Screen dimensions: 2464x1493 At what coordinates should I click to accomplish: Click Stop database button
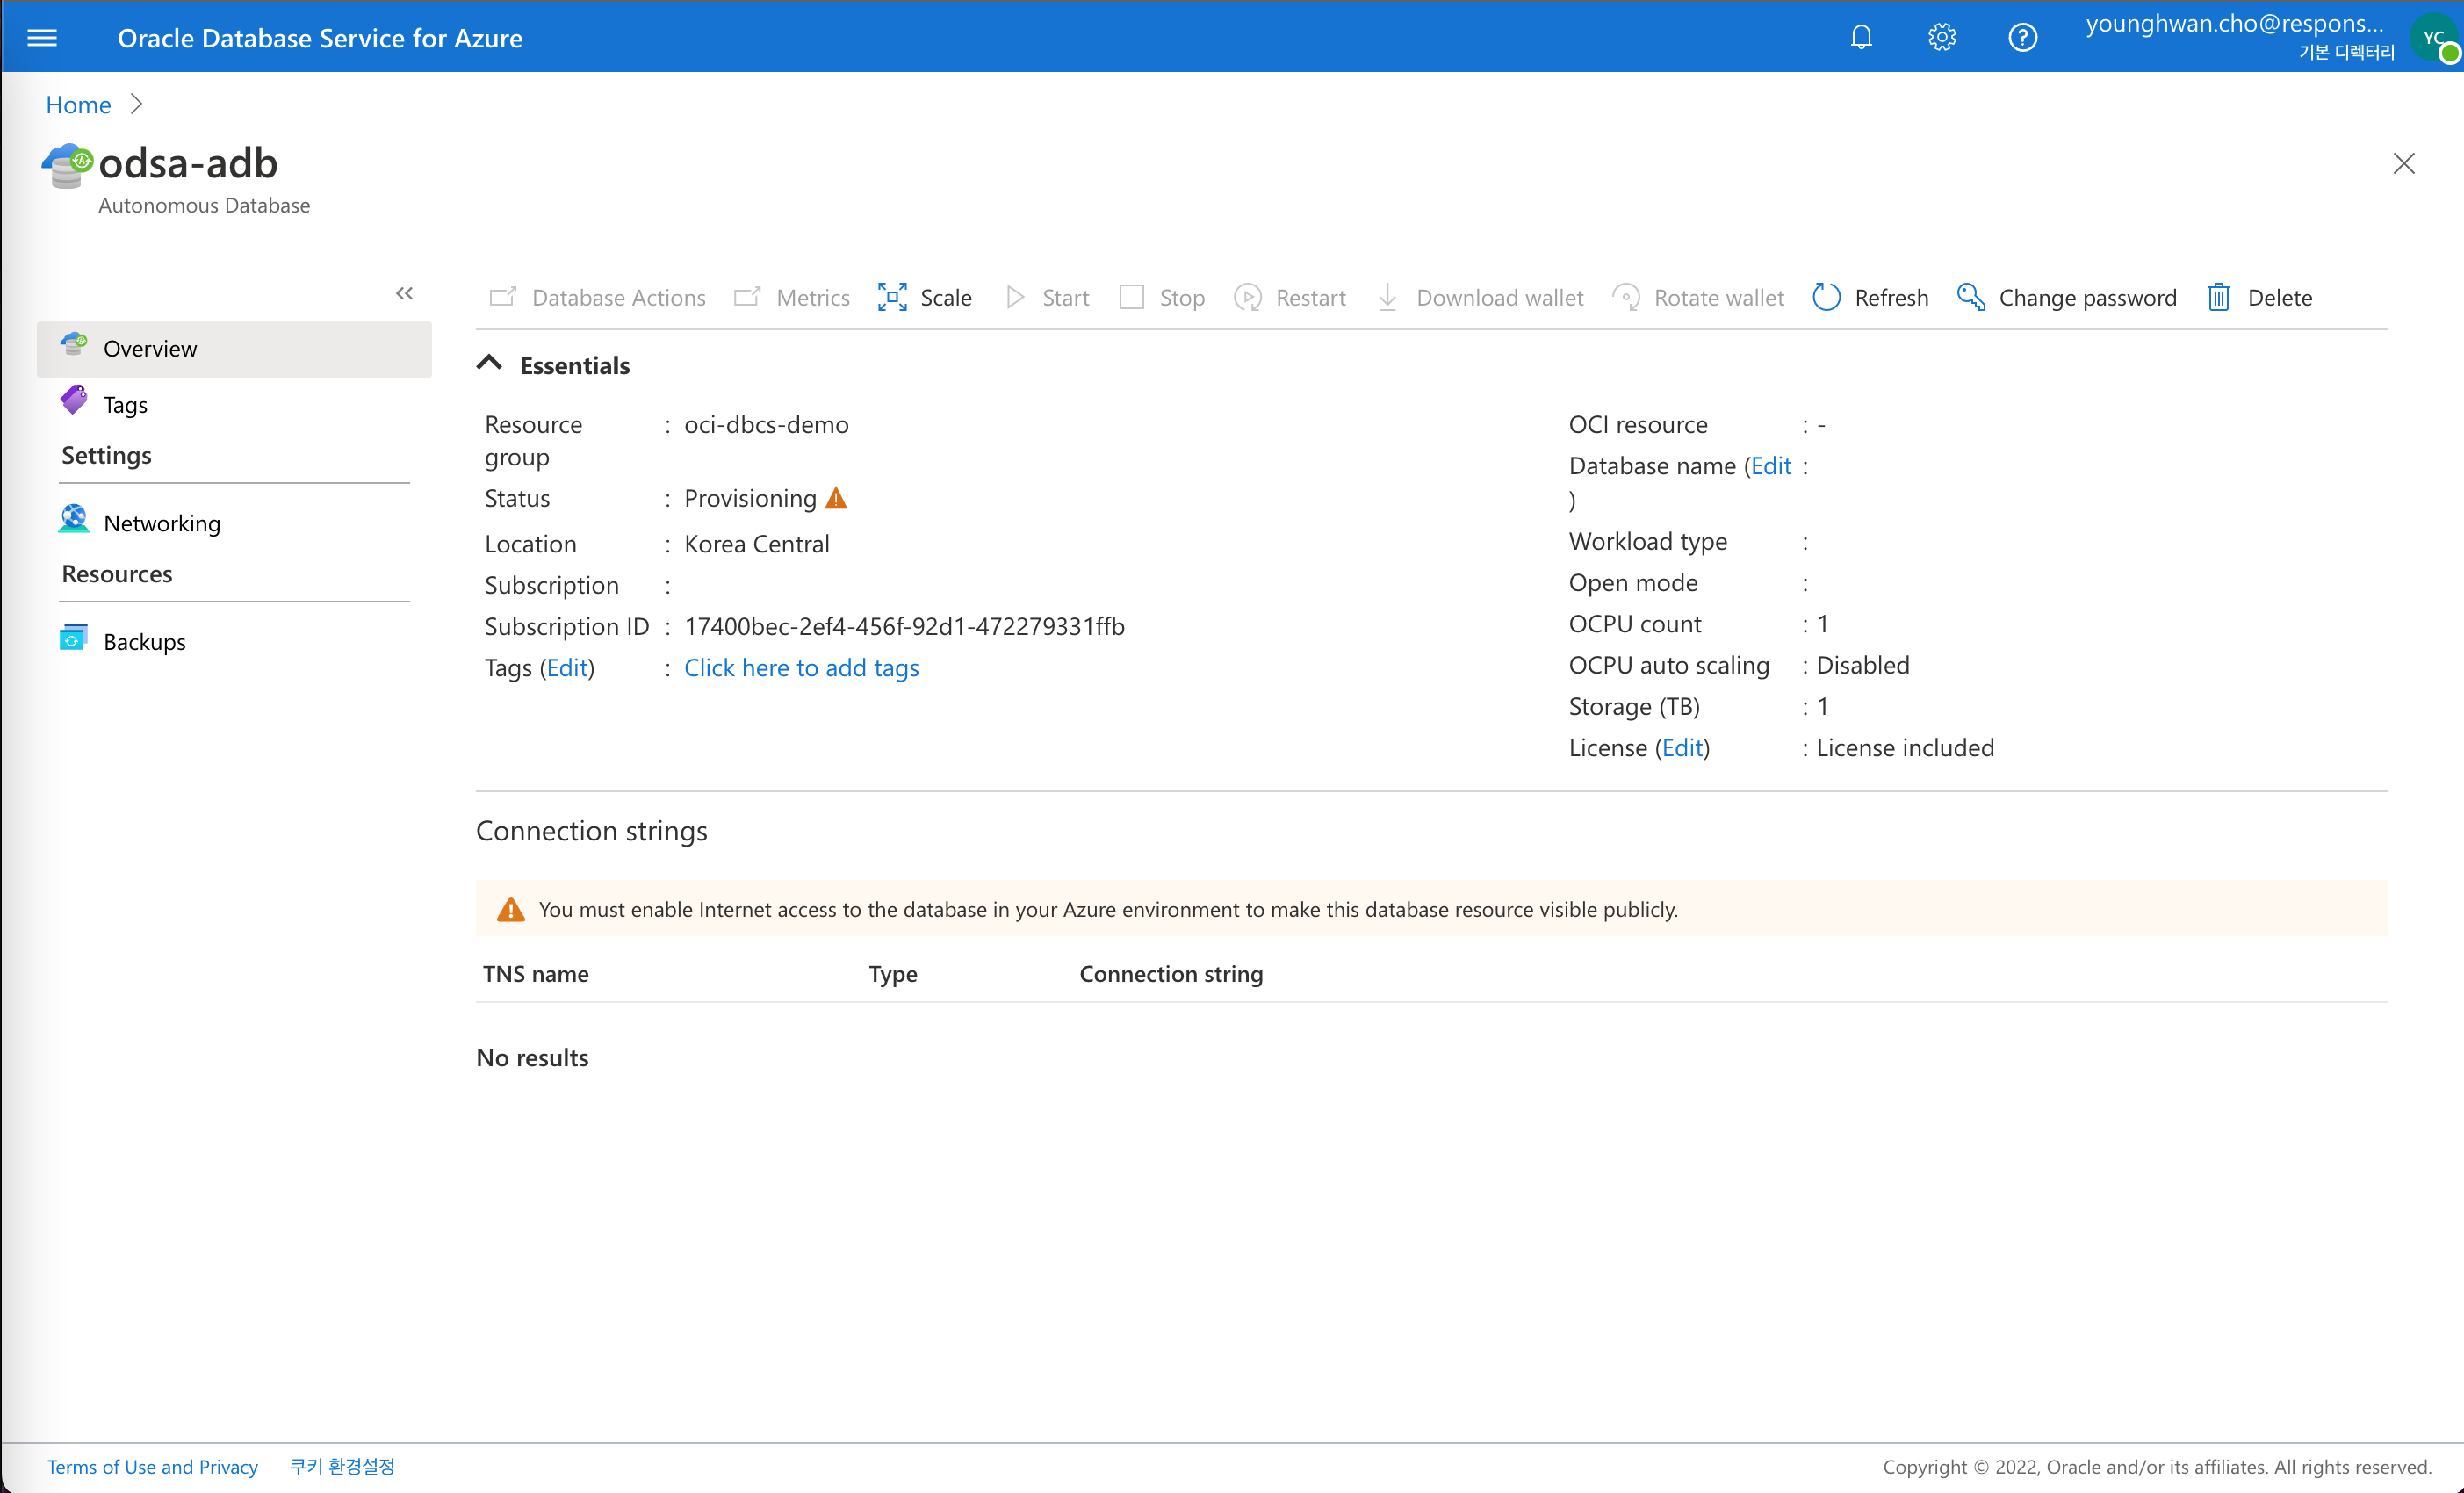pos(1162,297)
